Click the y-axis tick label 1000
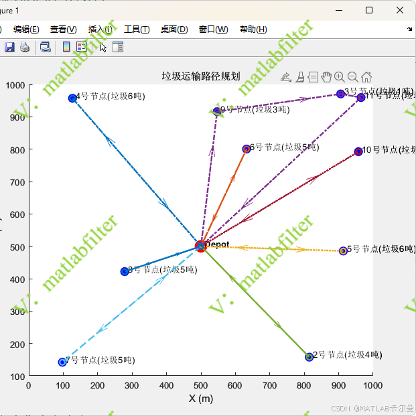The height and width of the screenshot is (416, 416). 15,86
